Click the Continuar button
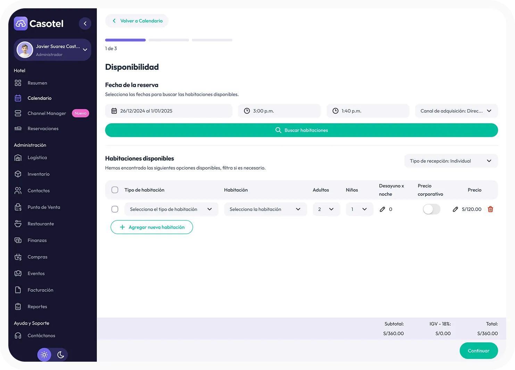The image size is (515, 370). point(478,351)
